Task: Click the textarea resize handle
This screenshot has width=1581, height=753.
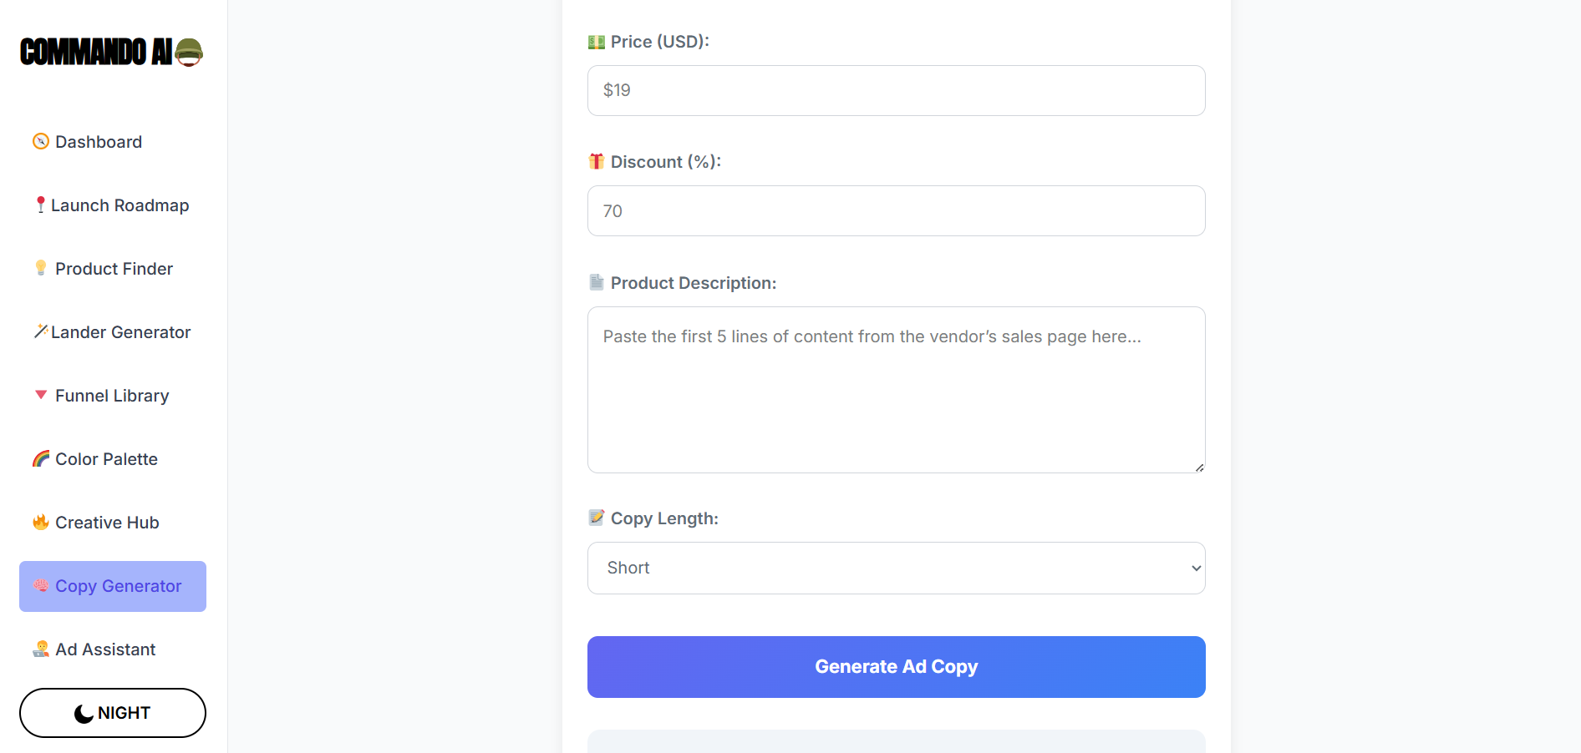Action: (x=1198, y=467)
